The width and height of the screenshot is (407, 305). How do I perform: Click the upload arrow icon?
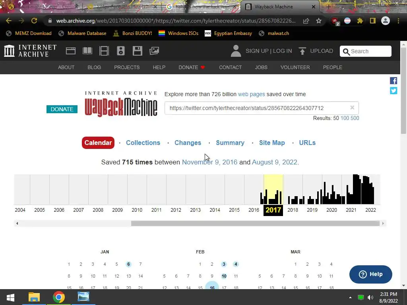point(302,51)
